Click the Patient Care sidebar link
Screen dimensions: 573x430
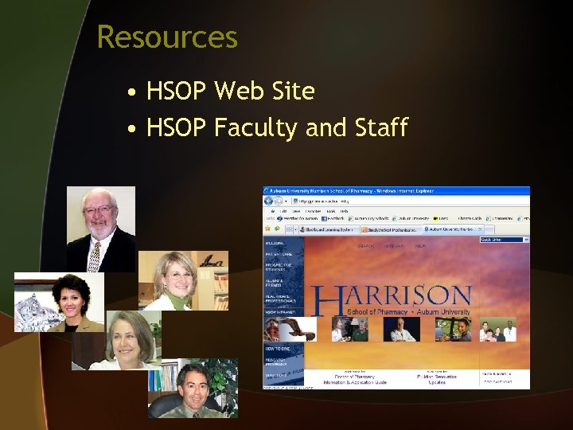click(x=279, y=254)
